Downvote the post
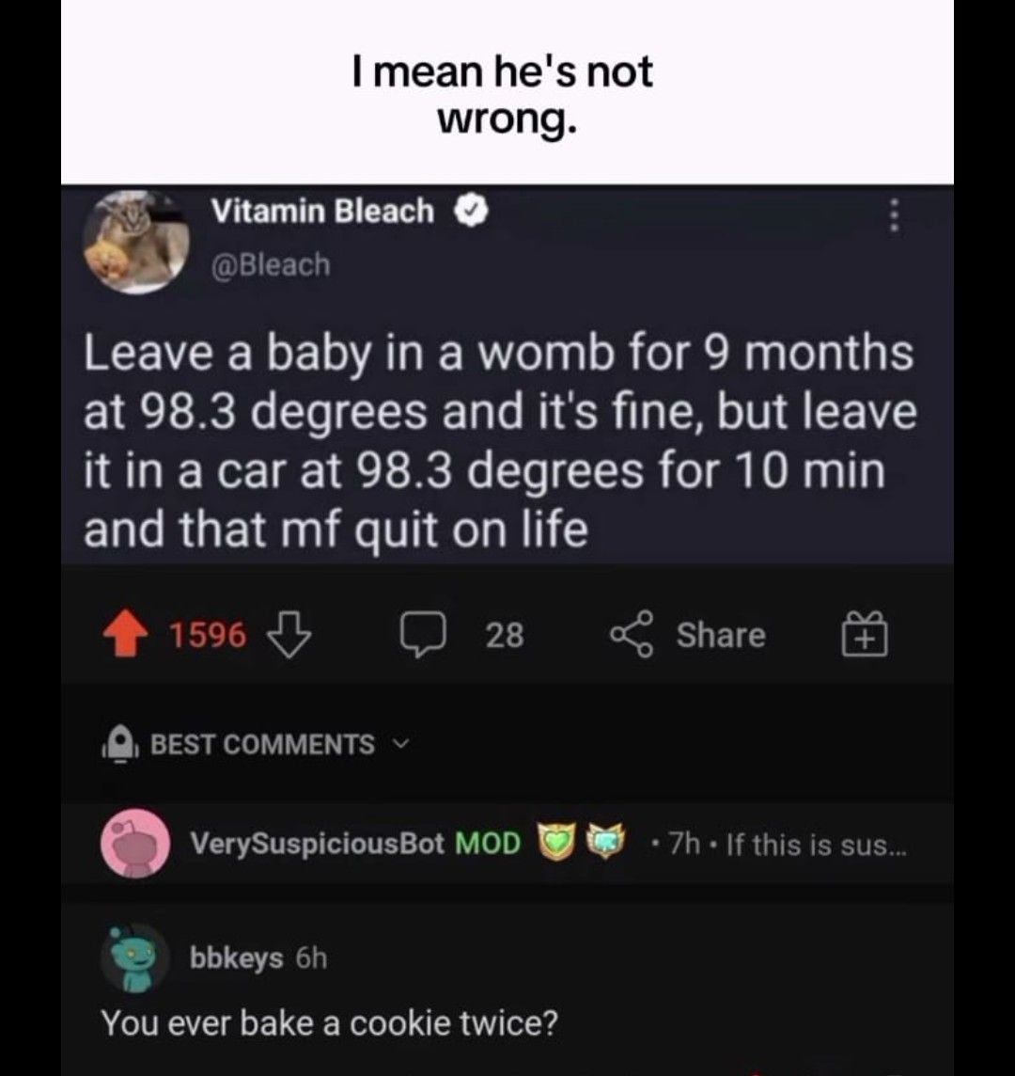Viewport: 1015px width, 1076px height. click(289, 635)
